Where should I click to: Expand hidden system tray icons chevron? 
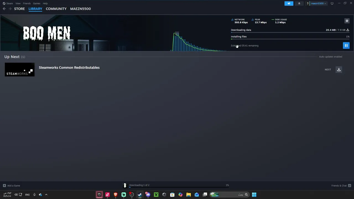46,195
